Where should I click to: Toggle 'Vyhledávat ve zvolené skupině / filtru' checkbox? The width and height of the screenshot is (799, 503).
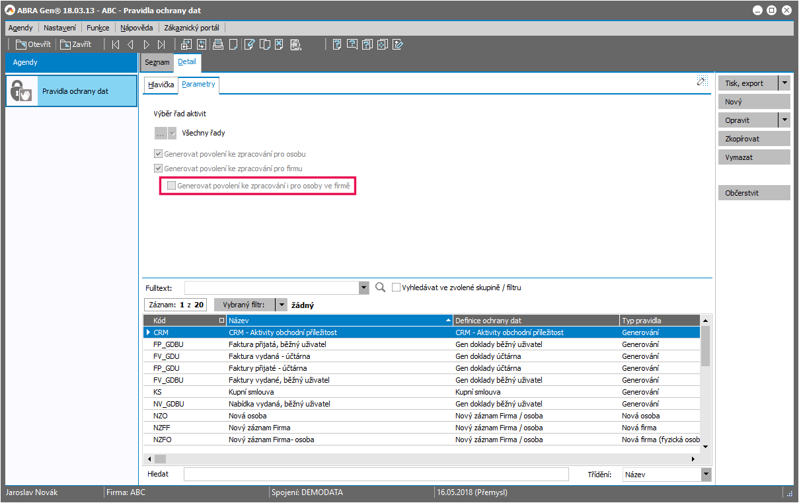[x=397, y=288]
